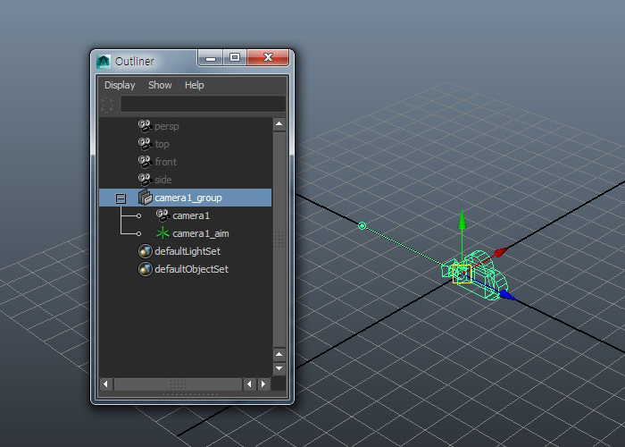Click the red X-axis move arrow
This screenshot has width=625, height=447.
tap(500, 252)
